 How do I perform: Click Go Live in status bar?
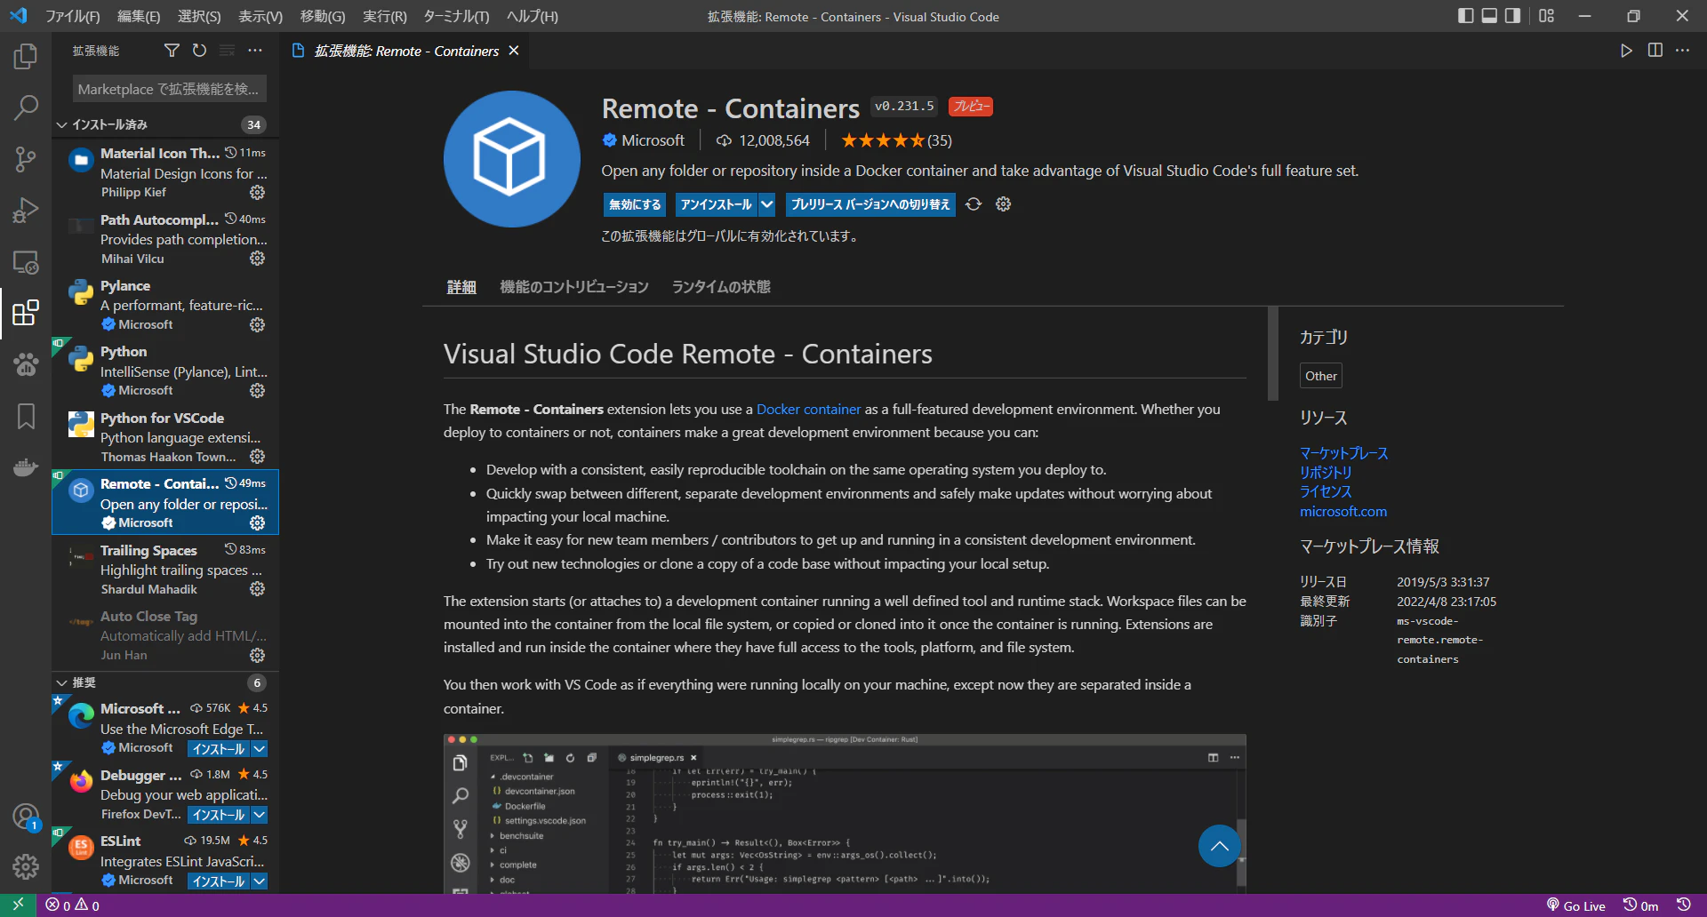click(x=1575, y=905)
